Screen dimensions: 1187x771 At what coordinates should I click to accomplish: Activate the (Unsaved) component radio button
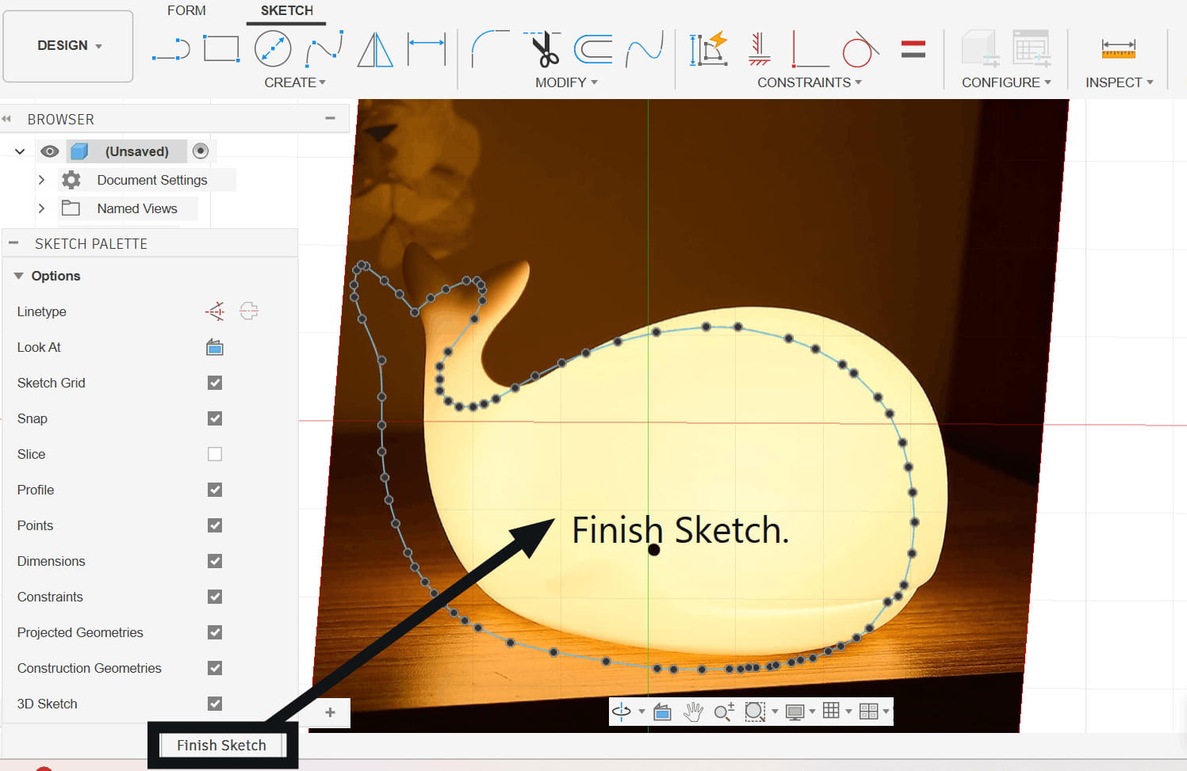click(x=201, y=151)
